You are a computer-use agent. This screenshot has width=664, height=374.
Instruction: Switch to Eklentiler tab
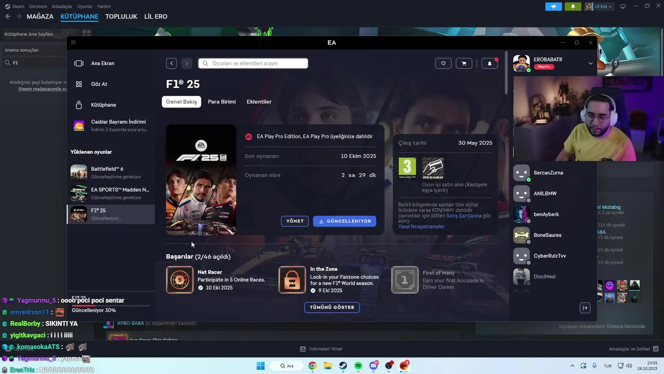pos(259,102)
